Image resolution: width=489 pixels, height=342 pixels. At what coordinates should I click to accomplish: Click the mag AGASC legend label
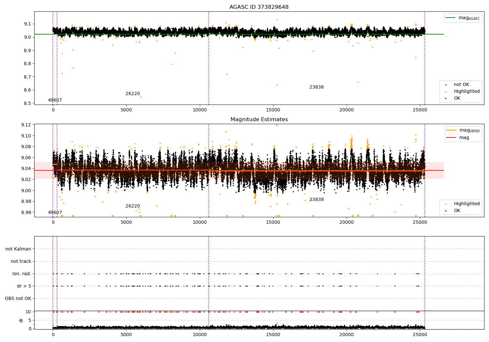469,18
